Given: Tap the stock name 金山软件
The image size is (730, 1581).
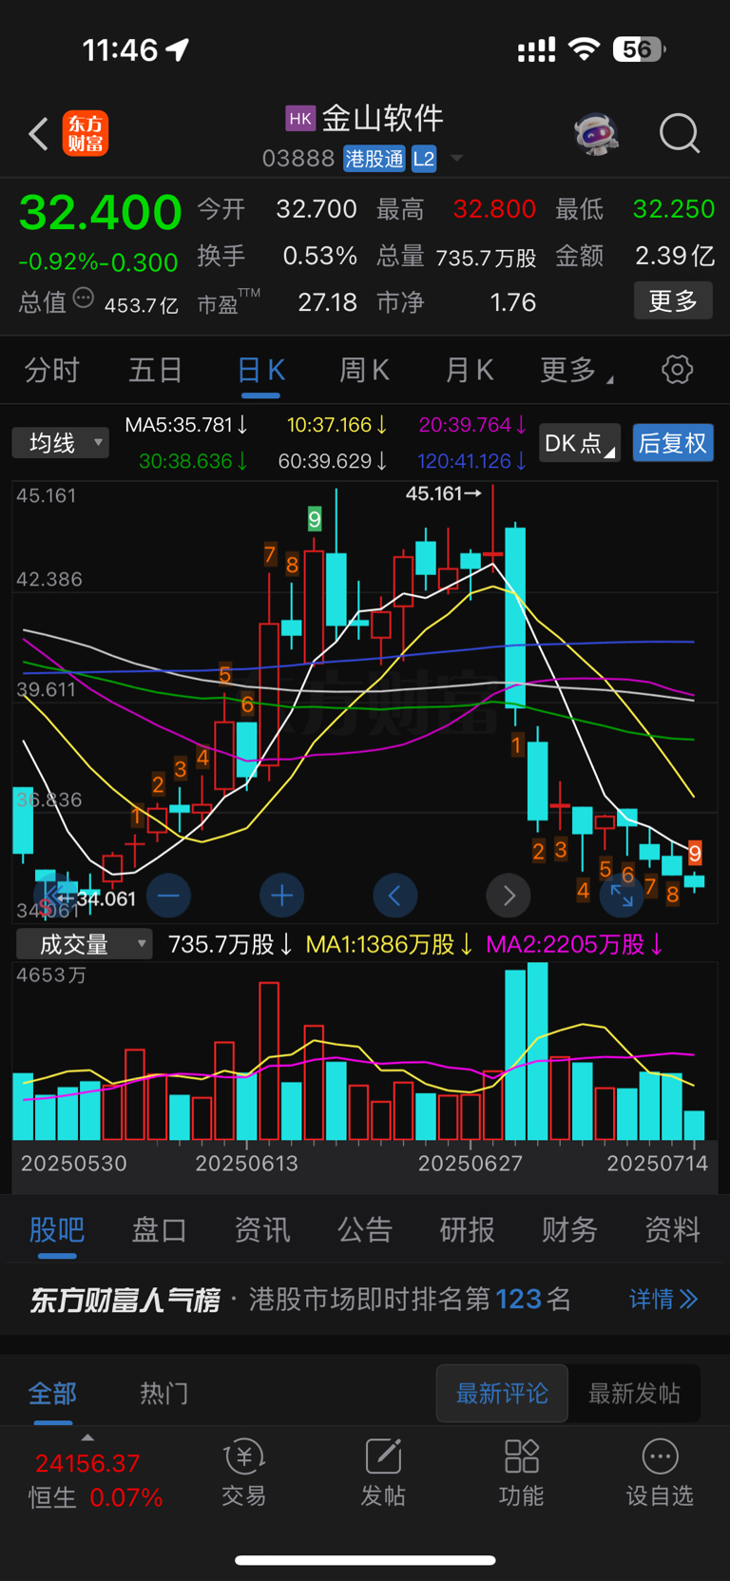Looking at the screenshot, I should point(383,118).
